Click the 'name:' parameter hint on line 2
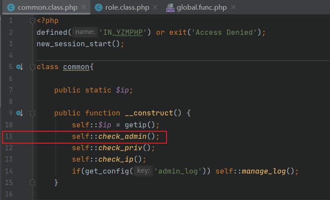Screen dimensions: 330x200 (84, 32)
